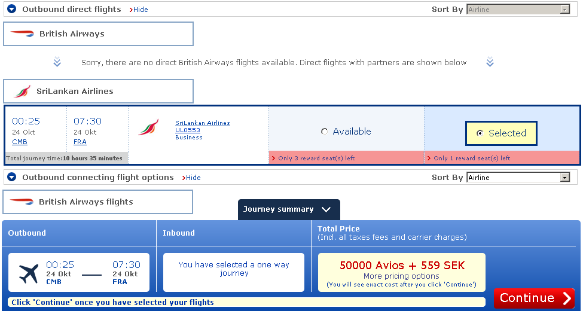Choose the Selected fare radio button
Image resolution: width=583 pixels, height=311 pixels.
480,133
